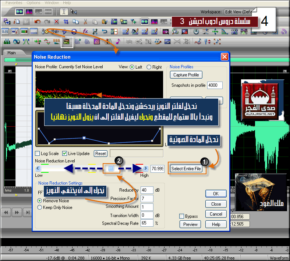Open the purple 'fx' effects icon

pyautogui.click(x=85, y=31)
